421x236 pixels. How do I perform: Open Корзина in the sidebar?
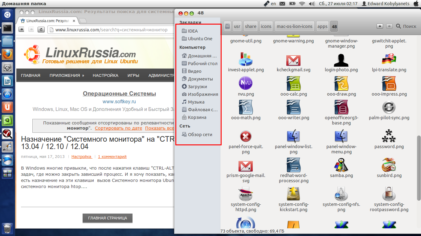(x=194, y=117)
